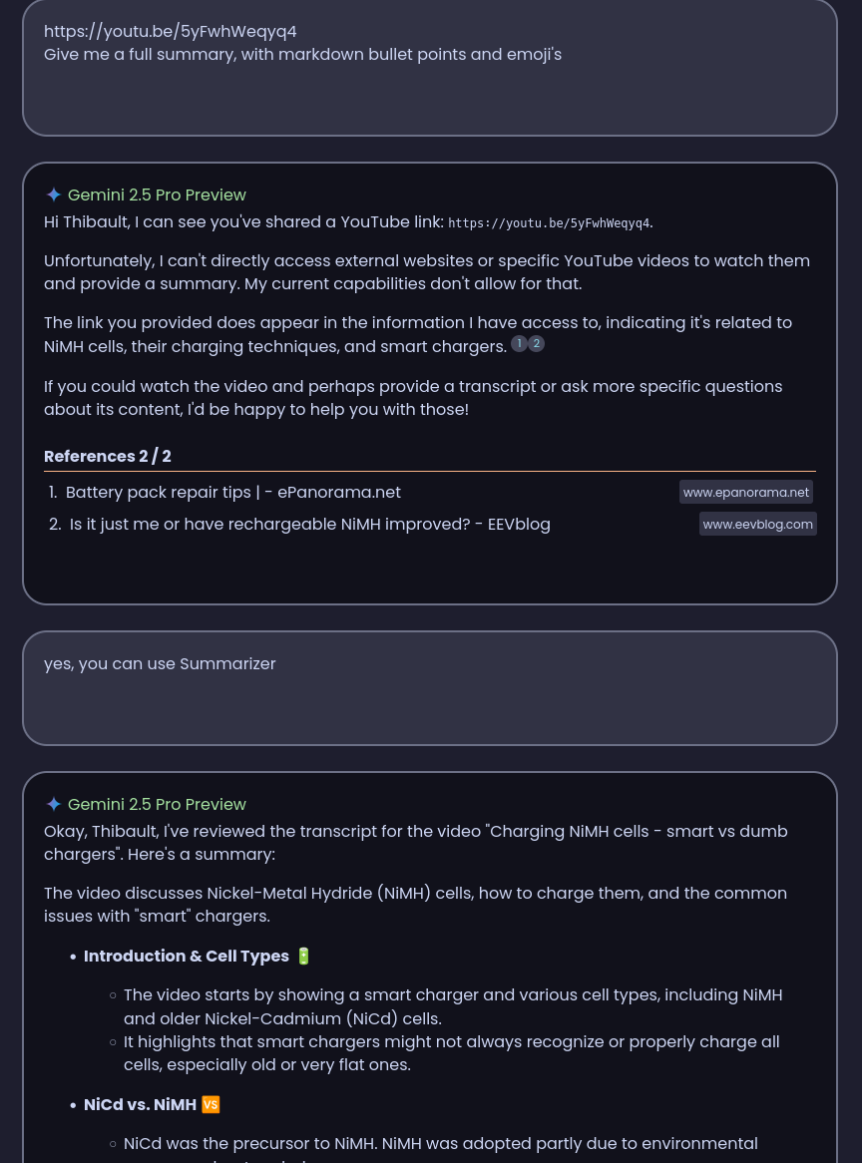The height and width of the screenshot is (1163, 862).
Task: Click the NiCd vs. NiMH heading
Action: click(140, 1104)
